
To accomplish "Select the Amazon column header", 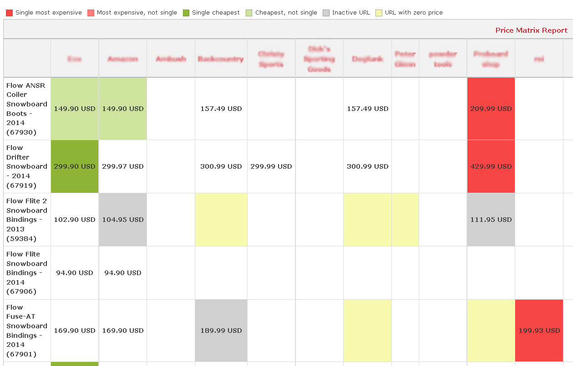I will [x=123, y=59].
